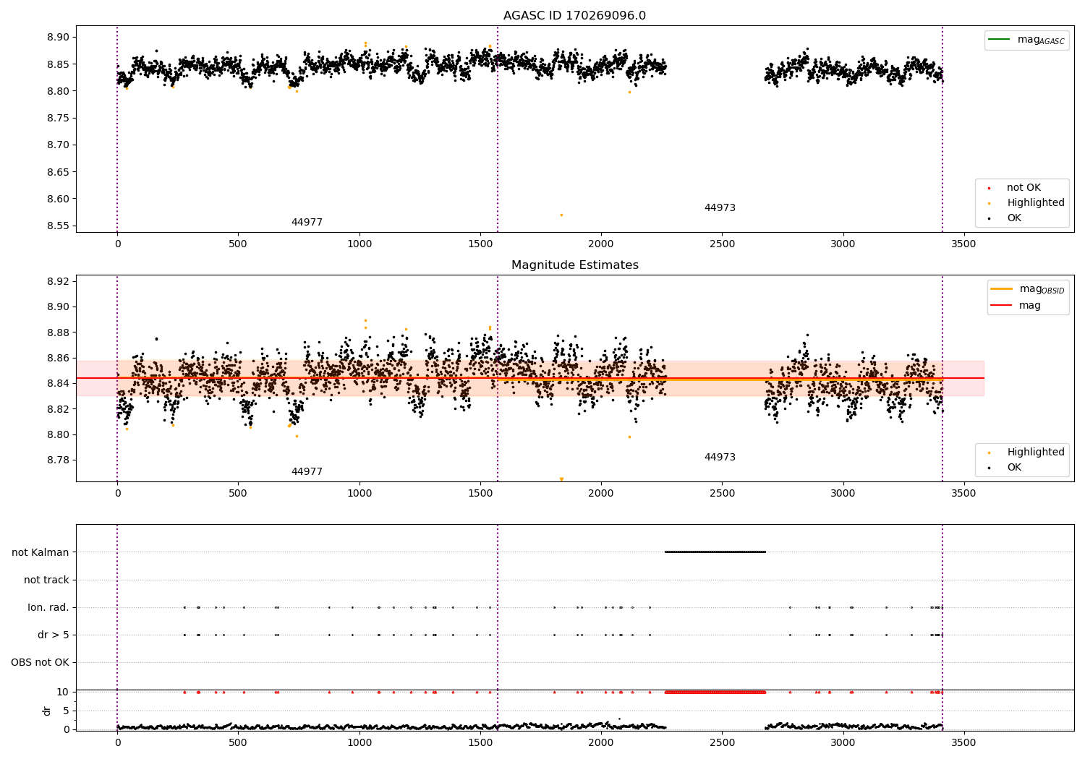Click y-tick "8.92" on Magnitude Estimates plot

[x=59, y=282]
